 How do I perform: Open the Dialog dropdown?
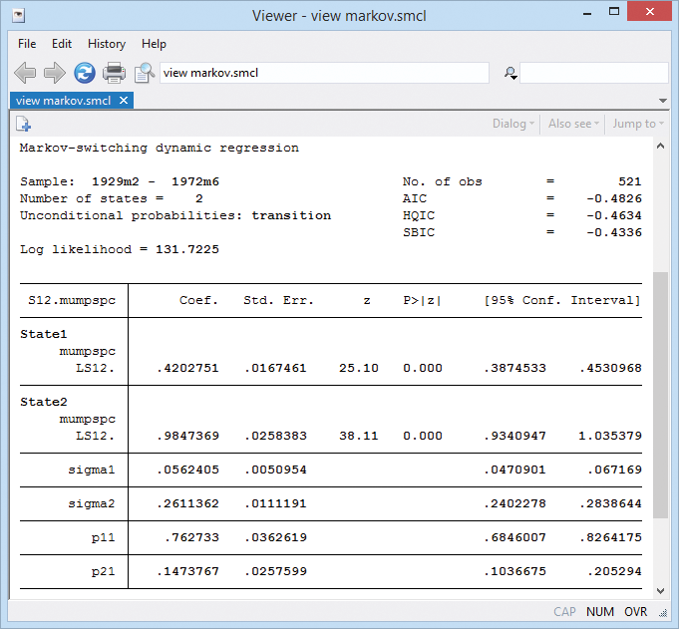pyautogui.click(x=513, y=124)
